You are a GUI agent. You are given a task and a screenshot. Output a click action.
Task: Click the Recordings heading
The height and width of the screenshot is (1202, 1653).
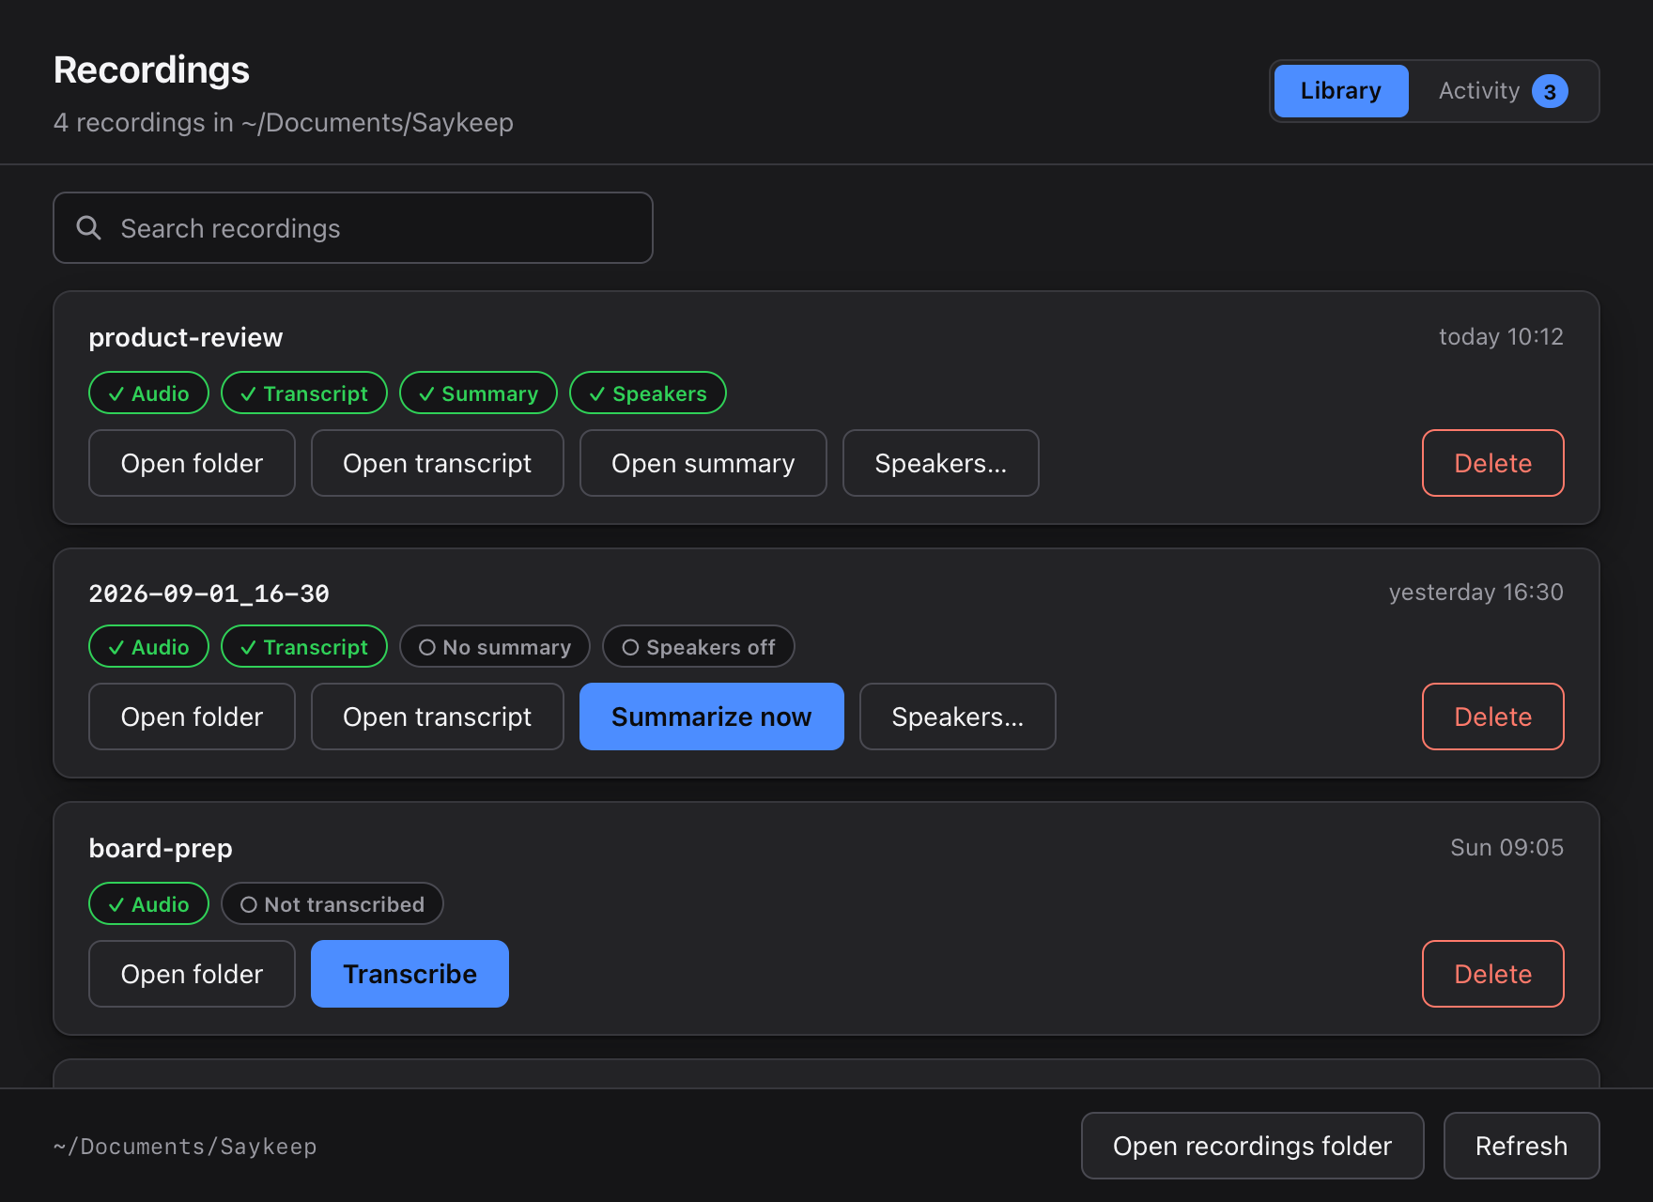[x=151, y=70]
